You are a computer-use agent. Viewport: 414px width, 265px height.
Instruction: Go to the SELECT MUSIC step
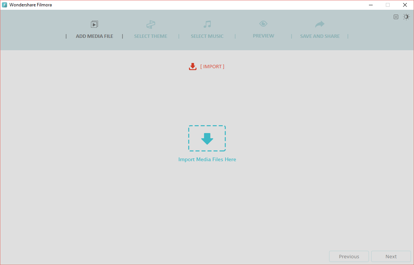tap(207, 36)
